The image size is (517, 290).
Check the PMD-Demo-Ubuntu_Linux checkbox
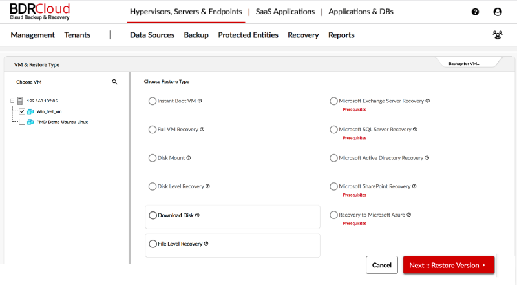[x=22, y=122]
